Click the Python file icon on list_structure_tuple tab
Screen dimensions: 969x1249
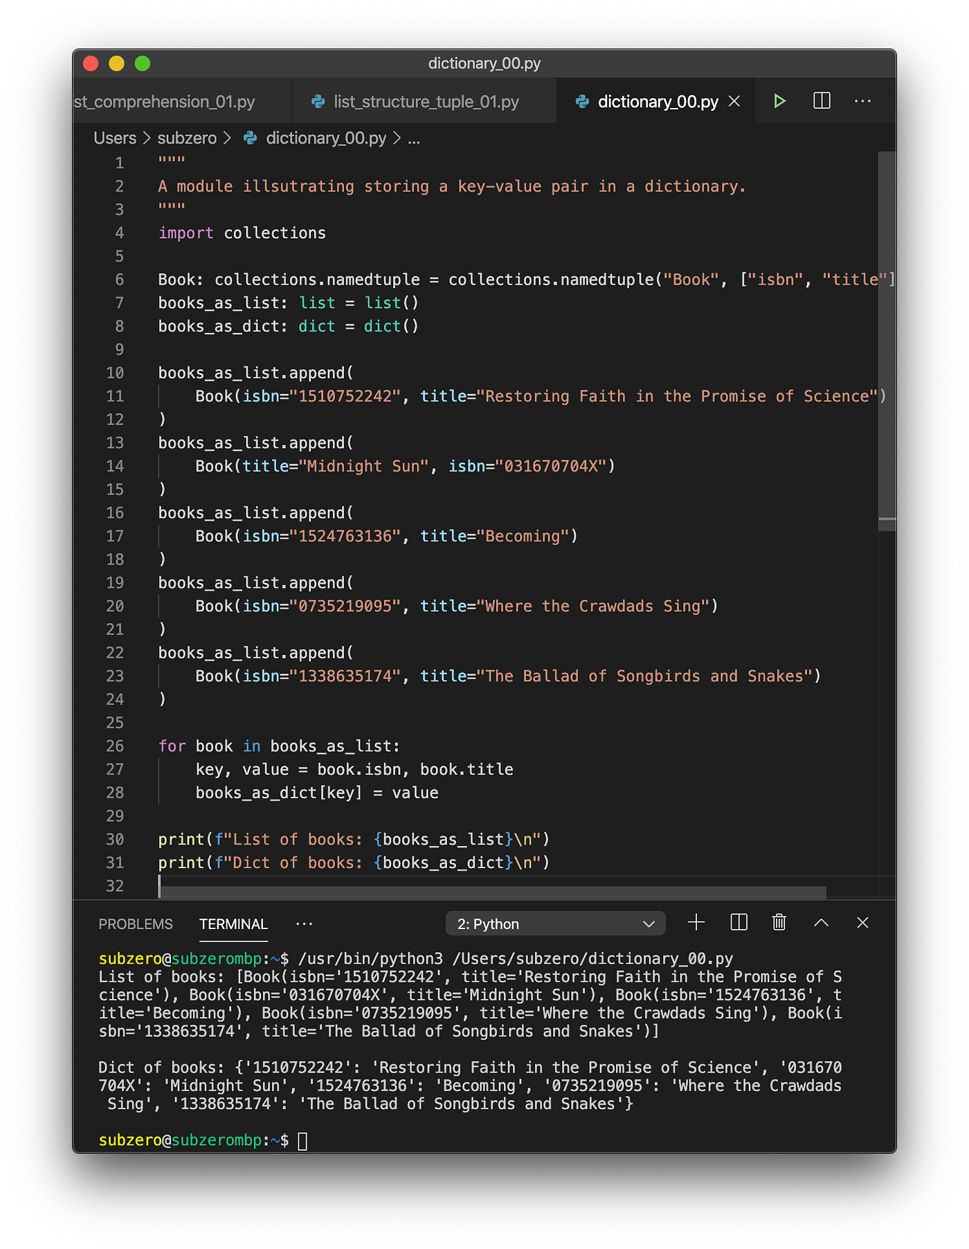point(318,102)
